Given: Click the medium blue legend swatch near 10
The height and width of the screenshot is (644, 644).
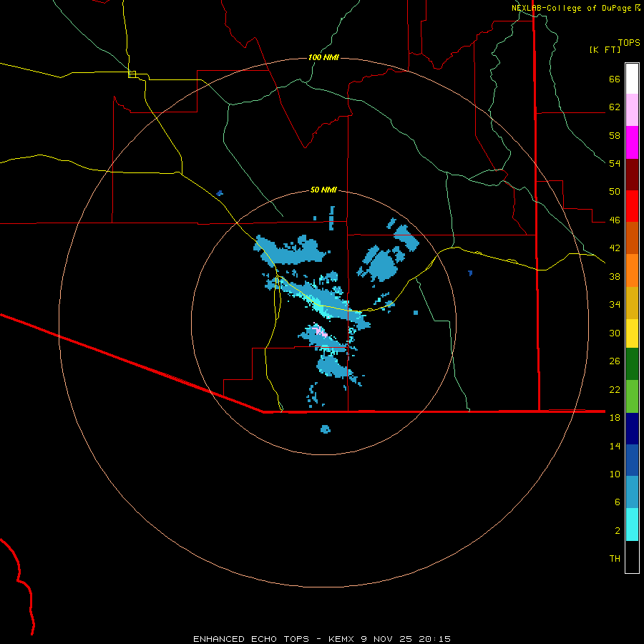Looking at the screenshot, I should tap(632, 460).
